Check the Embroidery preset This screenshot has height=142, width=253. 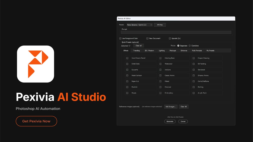click(x=160, y=93)
